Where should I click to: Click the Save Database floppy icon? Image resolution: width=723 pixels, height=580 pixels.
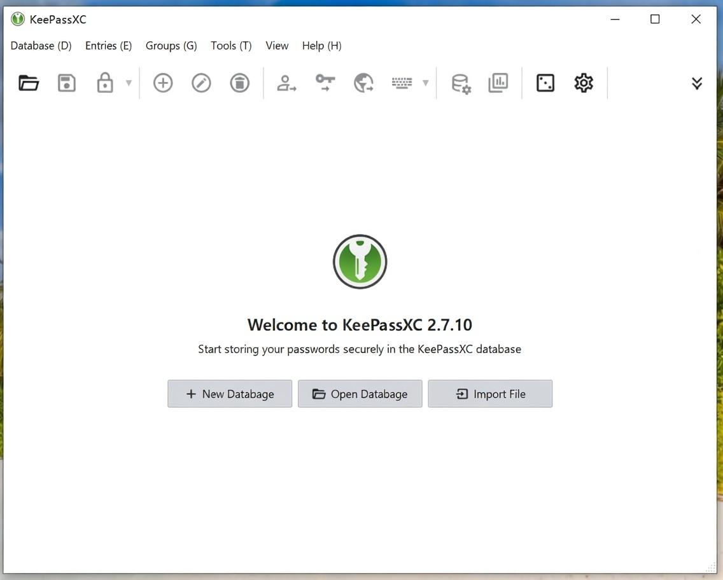coord(66,83)
